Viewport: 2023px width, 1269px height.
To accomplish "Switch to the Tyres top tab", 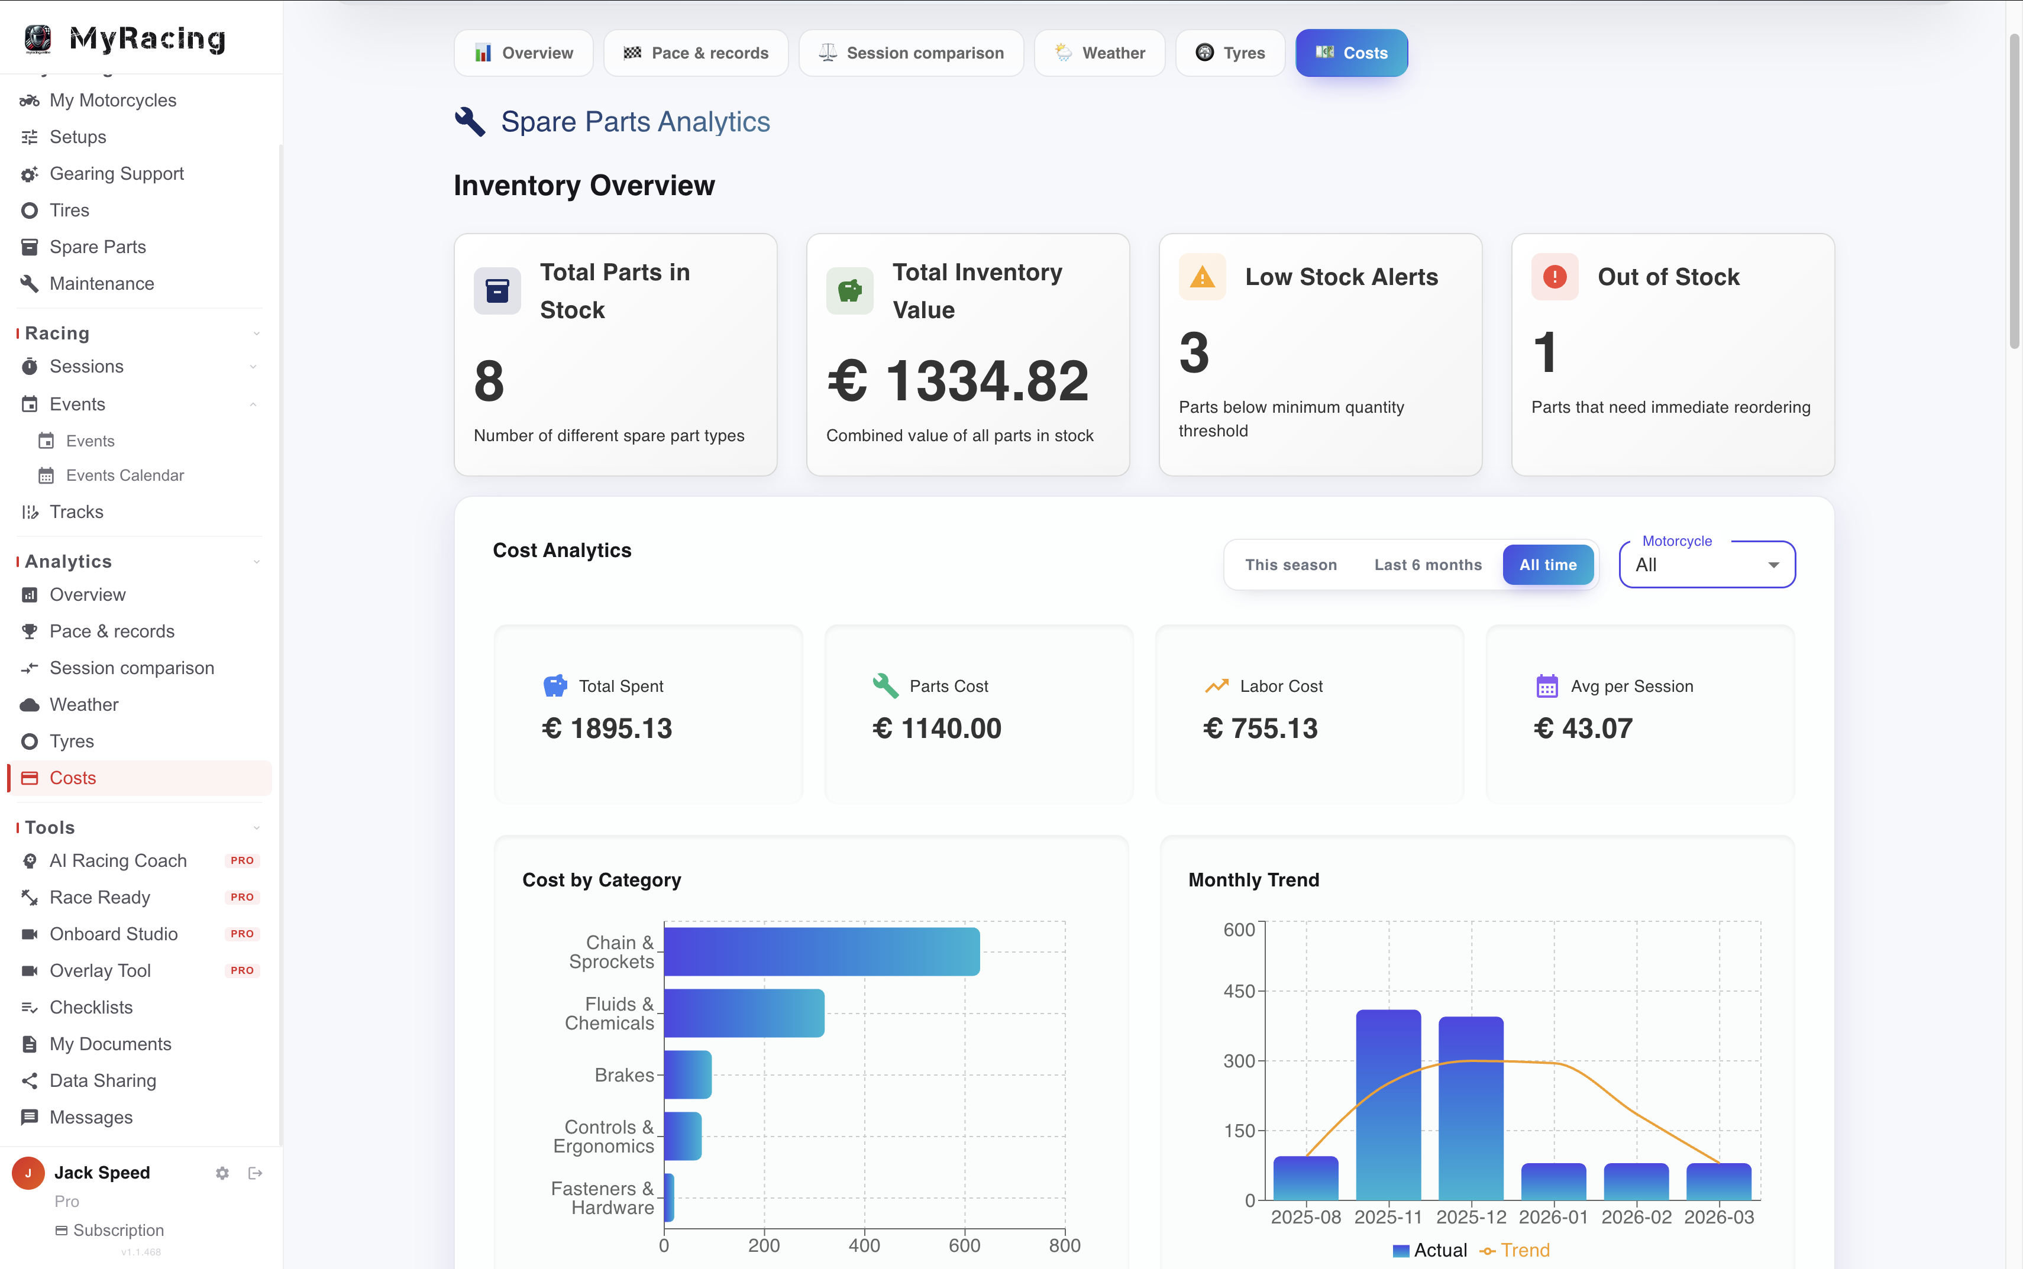I will coord(1230,53).
